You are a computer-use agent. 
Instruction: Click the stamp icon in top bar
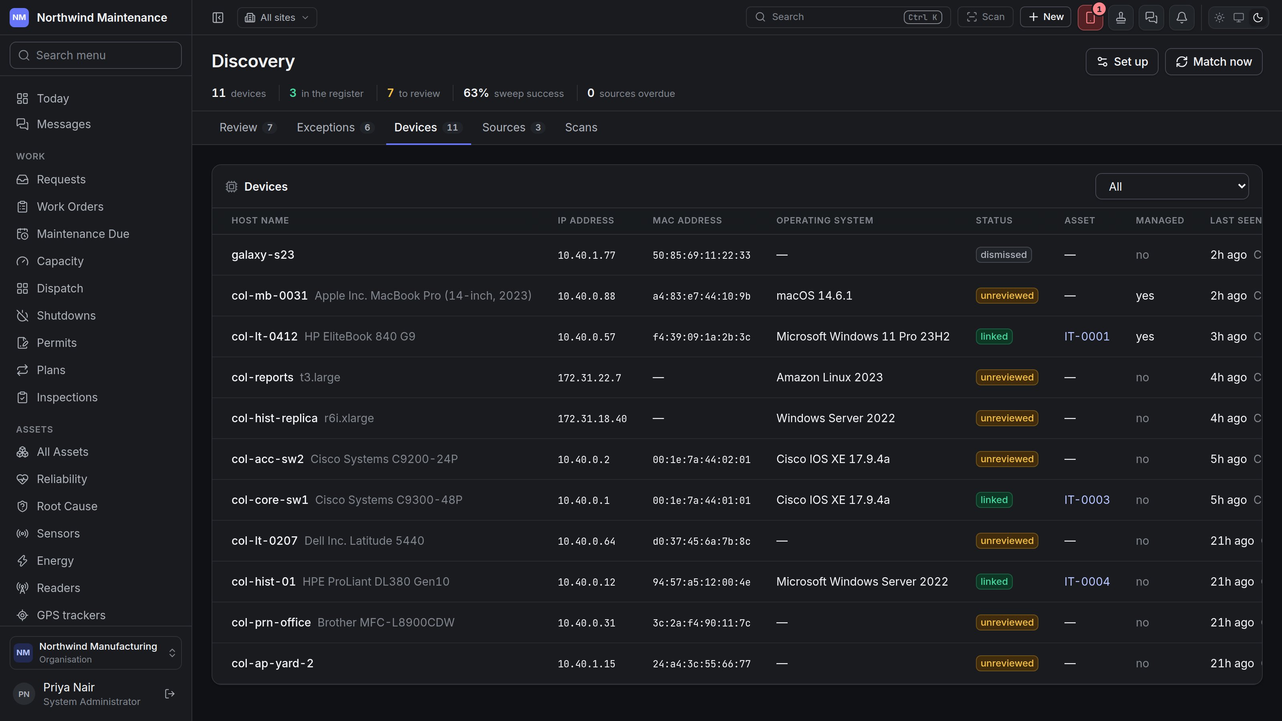(x=1121, y=17)
